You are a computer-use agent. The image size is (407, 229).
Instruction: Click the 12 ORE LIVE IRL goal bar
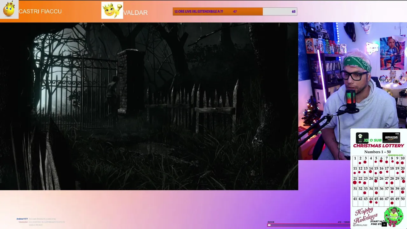[235, 11]
